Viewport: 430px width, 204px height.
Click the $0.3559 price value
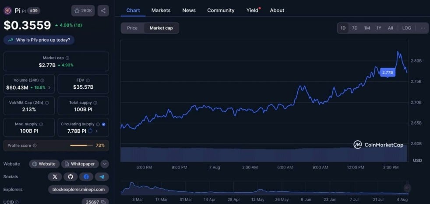pyautogui.click(x=27, y=25)
